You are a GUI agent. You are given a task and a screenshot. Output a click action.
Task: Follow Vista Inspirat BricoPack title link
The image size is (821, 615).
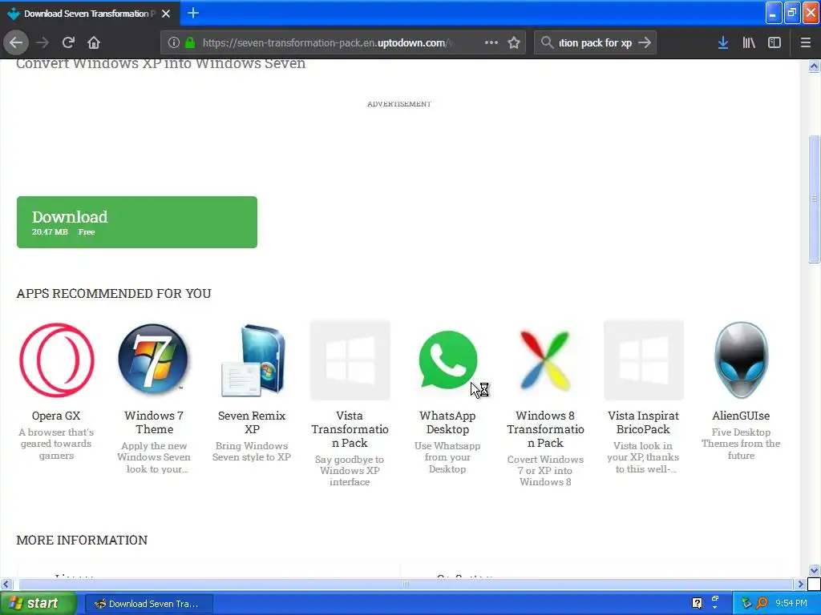(x=644, y=423)
